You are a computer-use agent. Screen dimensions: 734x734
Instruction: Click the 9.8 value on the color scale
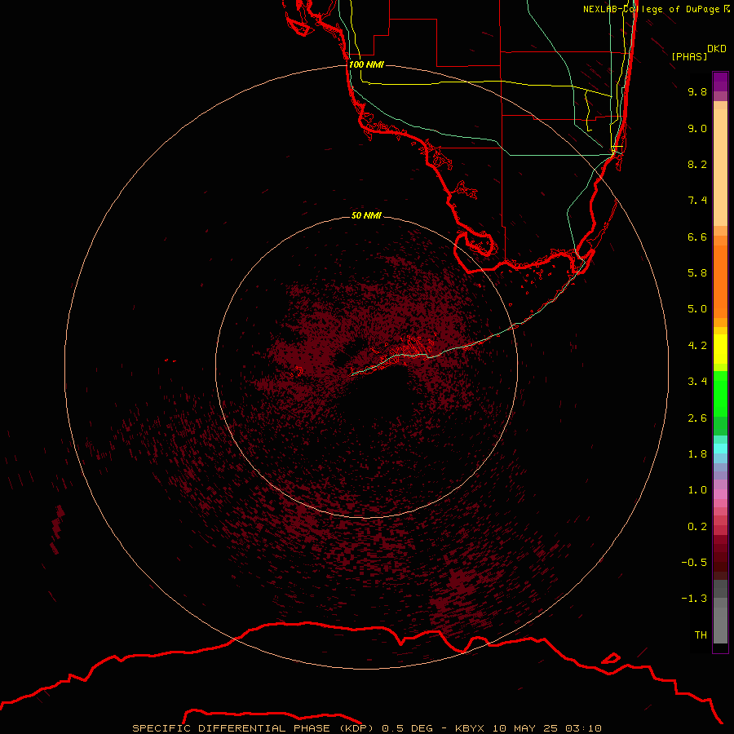tap(697, 91)
